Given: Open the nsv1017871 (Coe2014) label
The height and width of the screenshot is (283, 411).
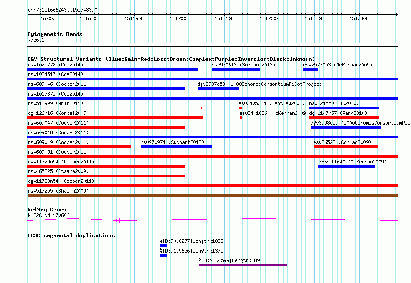Looking at the screenshot, I should click(x=55, y=94).
